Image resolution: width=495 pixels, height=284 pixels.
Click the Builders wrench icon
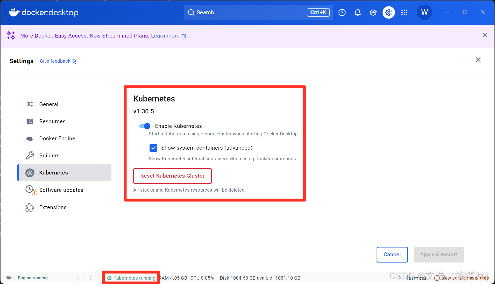[30, 155]
